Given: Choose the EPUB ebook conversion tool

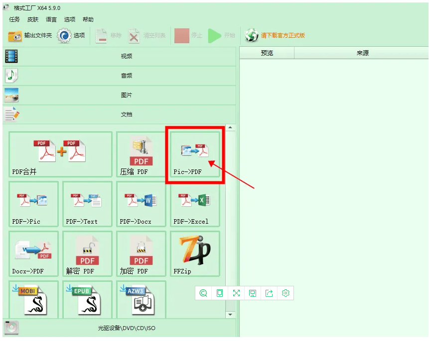Looking at the screenshot, I should click(x=87, y=300).
